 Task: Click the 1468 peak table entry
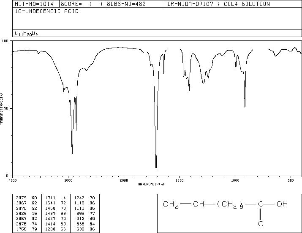pos(50,208)
